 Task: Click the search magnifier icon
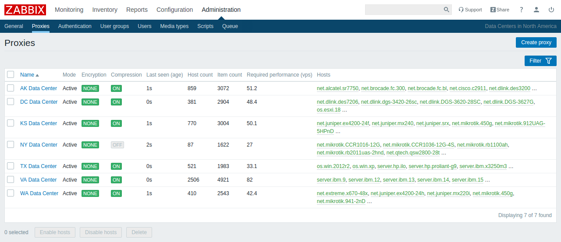tap(446, 10)
